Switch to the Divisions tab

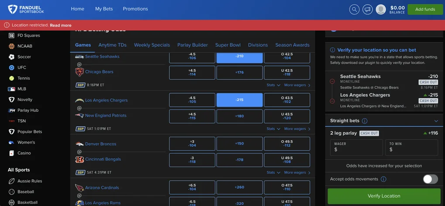258,45
